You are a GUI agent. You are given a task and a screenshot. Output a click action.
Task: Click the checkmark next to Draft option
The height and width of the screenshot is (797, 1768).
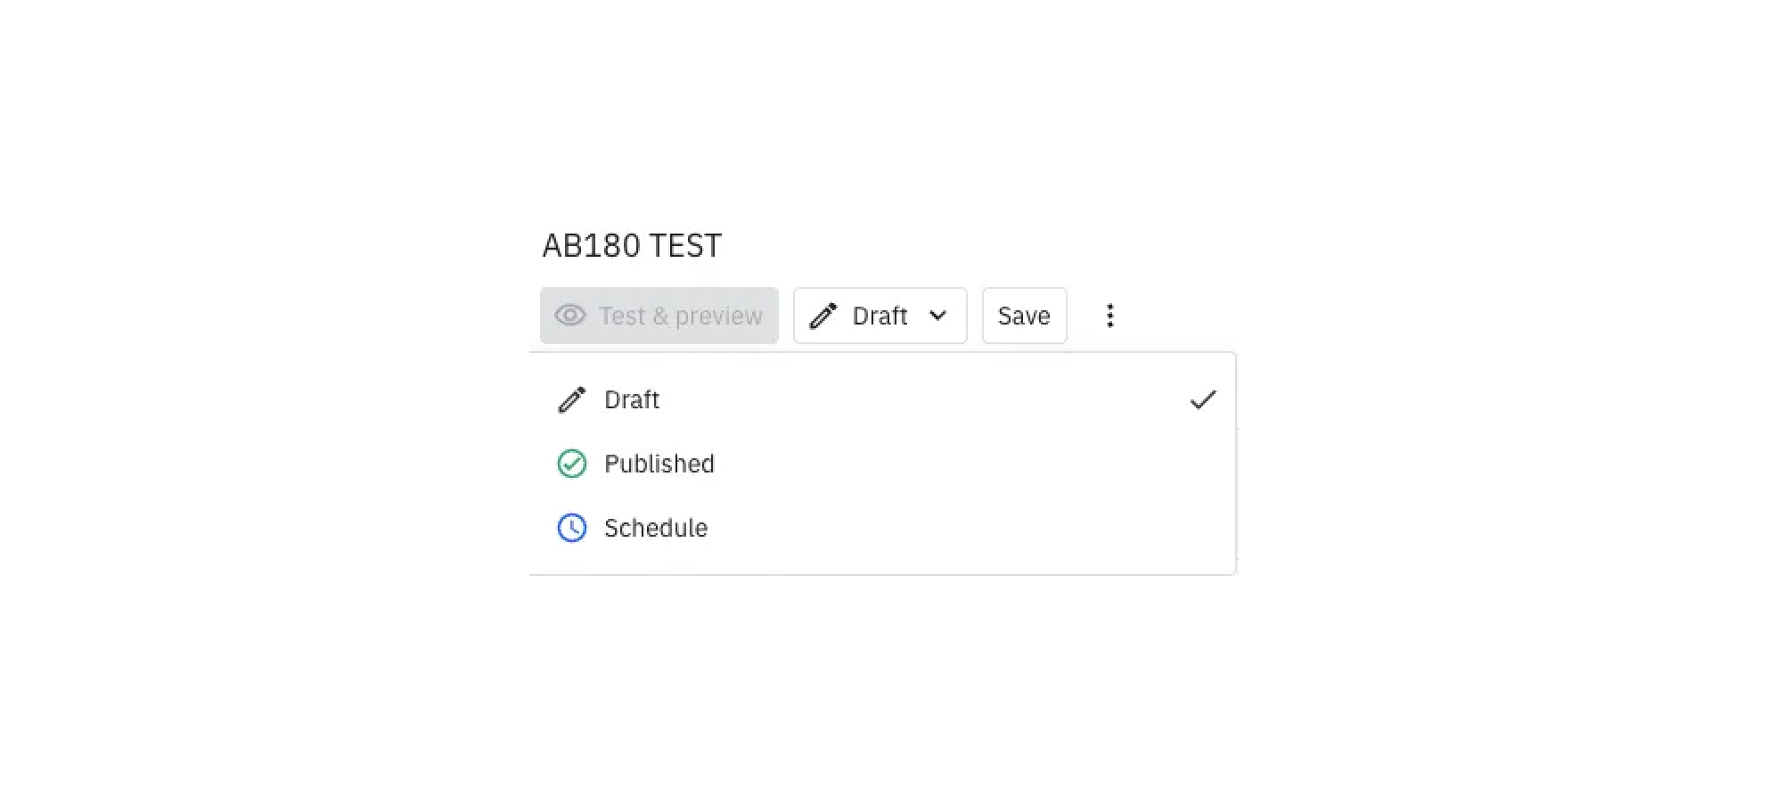(1203, 399)
